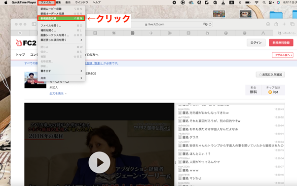
Task: Choose 新規オーディオ収録 from the menu
Action: tap(61, 13)
